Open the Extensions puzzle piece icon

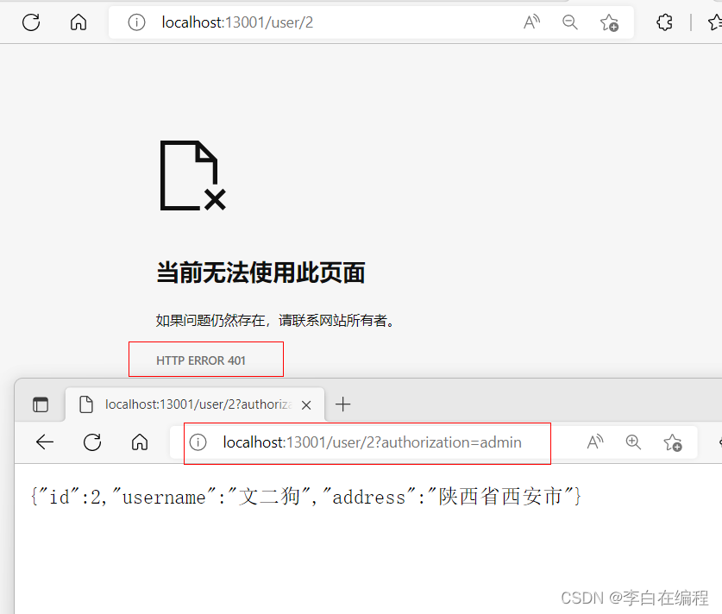tap(664, 22)
